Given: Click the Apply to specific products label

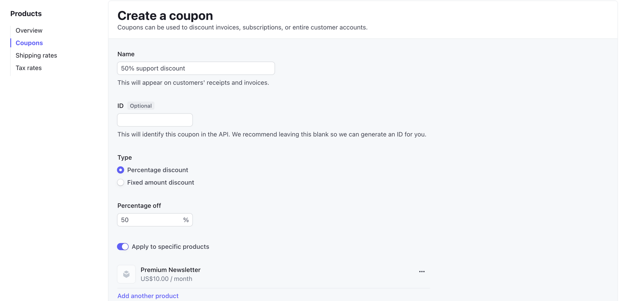Looking at the screenshot, I should click(170, 247).
